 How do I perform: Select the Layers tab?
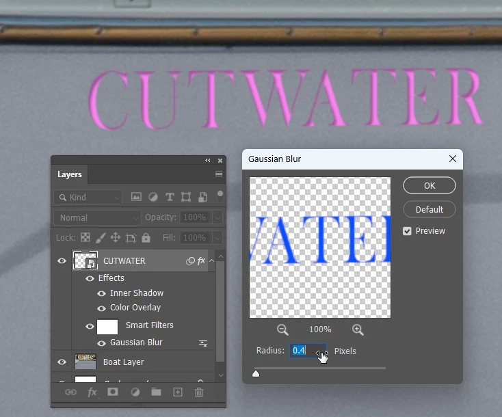click(x=70, y=174)
